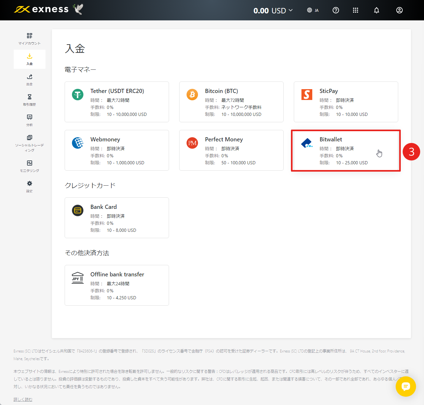Image resolution: width=424 pixels, height=405 pixels.
Task: Click the notifications bell icon
Action: (x=377, y=10)
